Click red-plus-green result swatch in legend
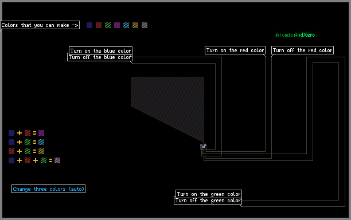351x220 pixels. click(x=41, y=151)
